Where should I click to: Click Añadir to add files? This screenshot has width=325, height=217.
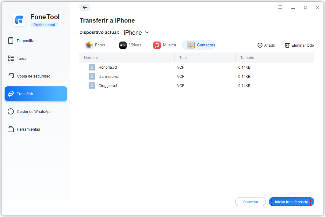[x=266, y=45]
